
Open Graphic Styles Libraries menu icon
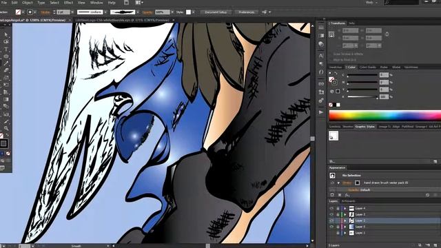tap(332, 161)
